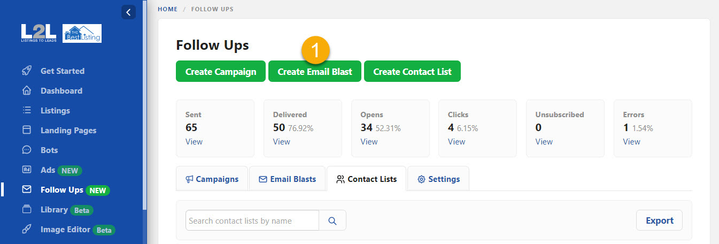The image size is (719, 244).
Task: Click Create Email Blast button
Action: pyautogui.click(x=315, y=71)
